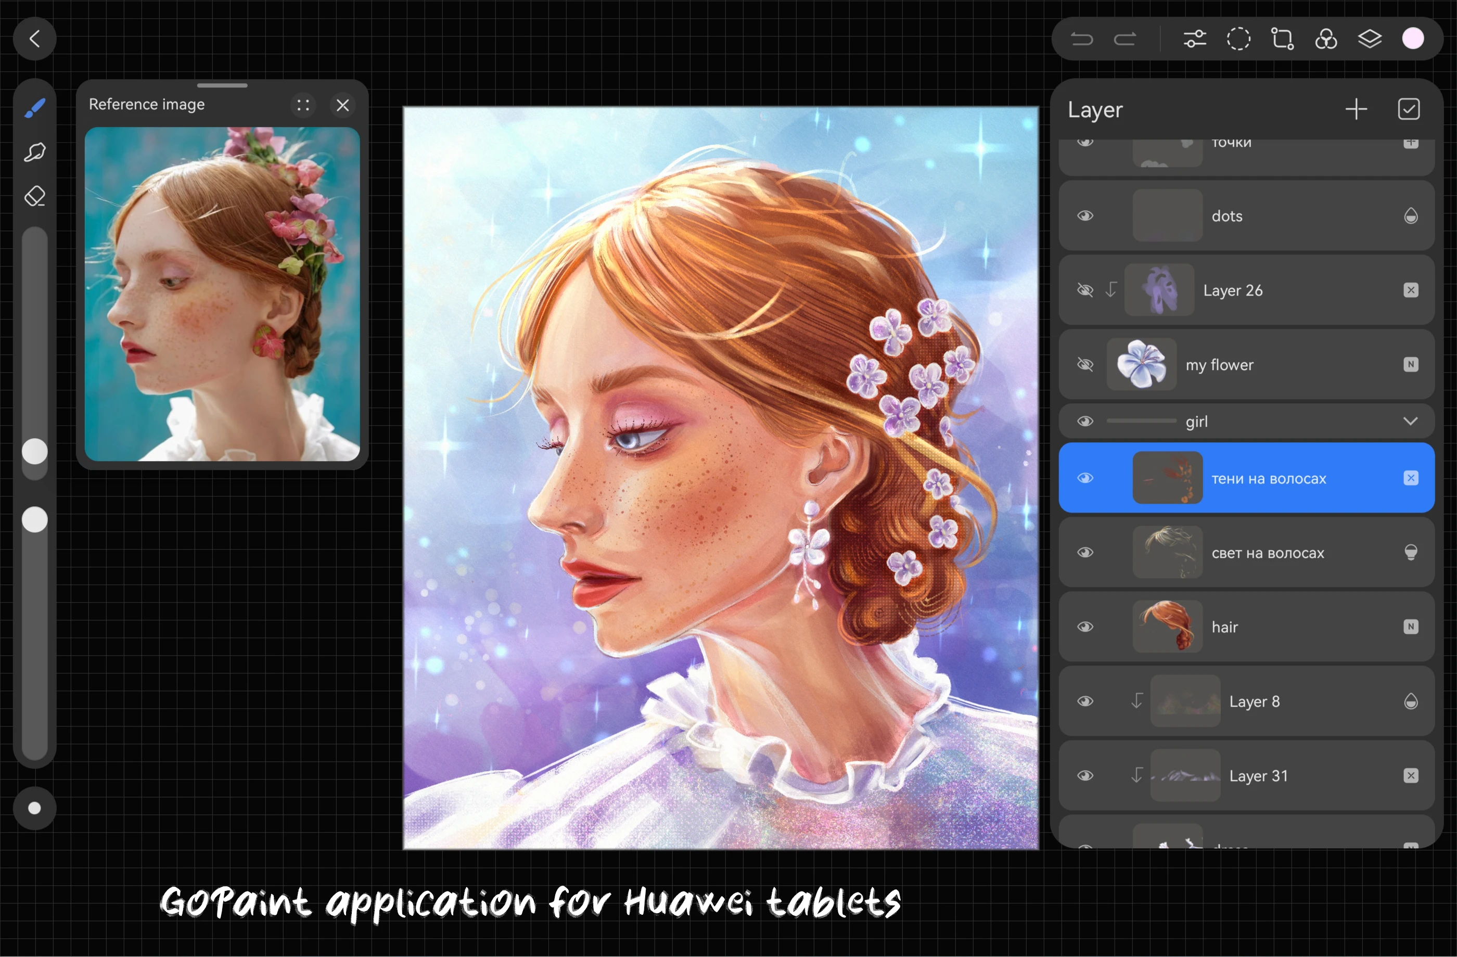Image resolution: width=1457 pixels, height=957 pixels.
Task: Add a new layer with plus button
Action: [x=1356, y=110]
